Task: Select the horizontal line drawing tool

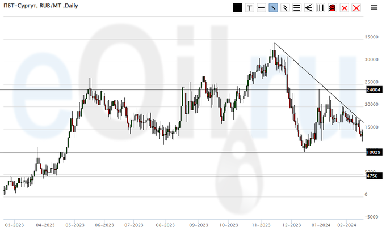Action: coord(261,8)
